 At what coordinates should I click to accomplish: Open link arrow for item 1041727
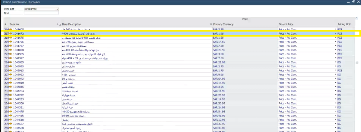(x=10, y=46)
